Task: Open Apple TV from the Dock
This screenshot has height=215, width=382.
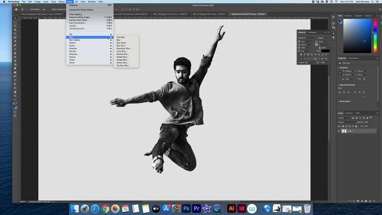Action: (156, 208)
